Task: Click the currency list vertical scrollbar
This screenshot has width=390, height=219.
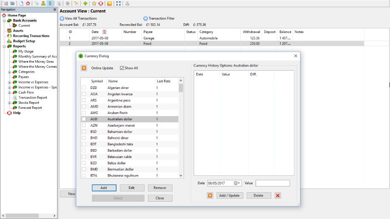Action: (x=181, y=127)
